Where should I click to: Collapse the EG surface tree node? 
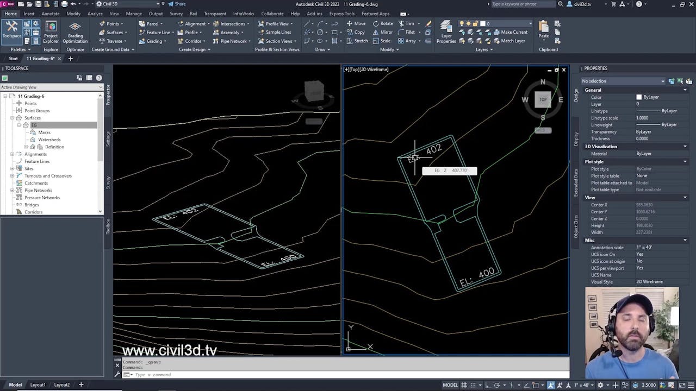[19, 124]
